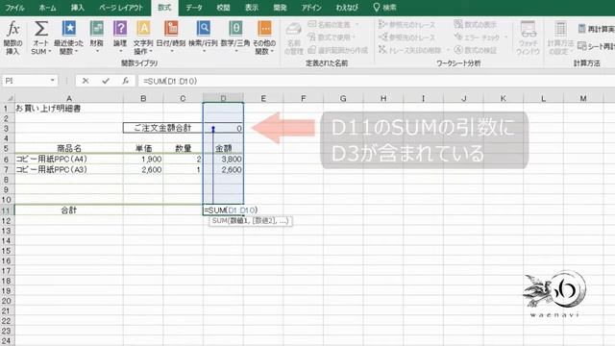Open Calculation Options (計算方法の設定) dropdown
The width and height of the screenshot is (615, 346).
pyautogui.click(x=560, y=37)
